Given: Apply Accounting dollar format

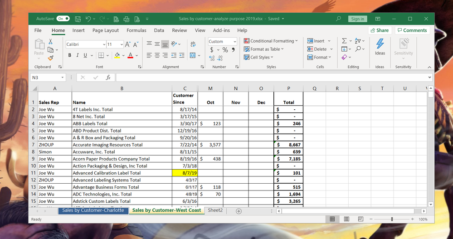Looking at the screenshot, I should (x=212, y=50).
